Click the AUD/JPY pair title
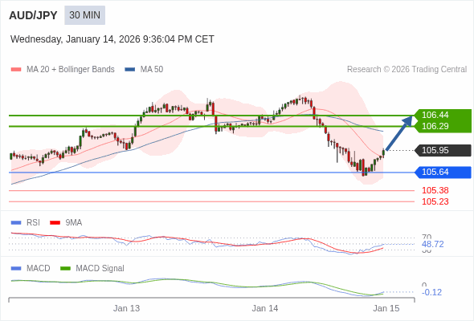Screen dimensions: 474x321 pos(33,15)
